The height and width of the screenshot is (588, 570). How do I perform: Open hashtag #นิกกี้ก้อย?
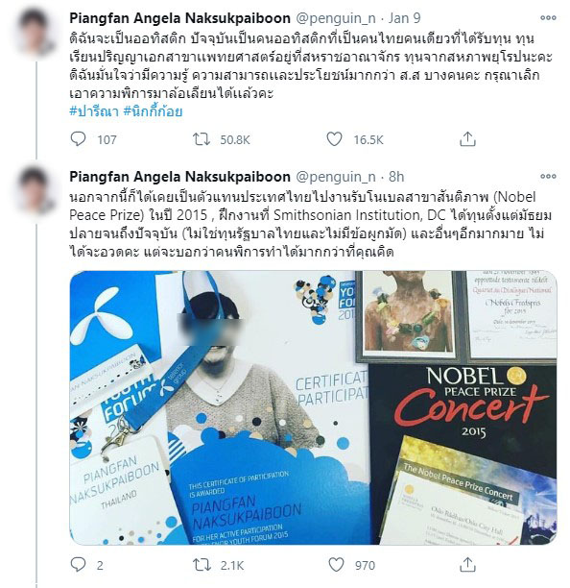coord(153,111)
